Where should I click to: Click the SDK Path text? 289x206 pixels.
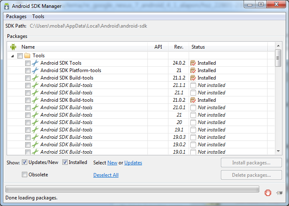(x=88, y=26)
